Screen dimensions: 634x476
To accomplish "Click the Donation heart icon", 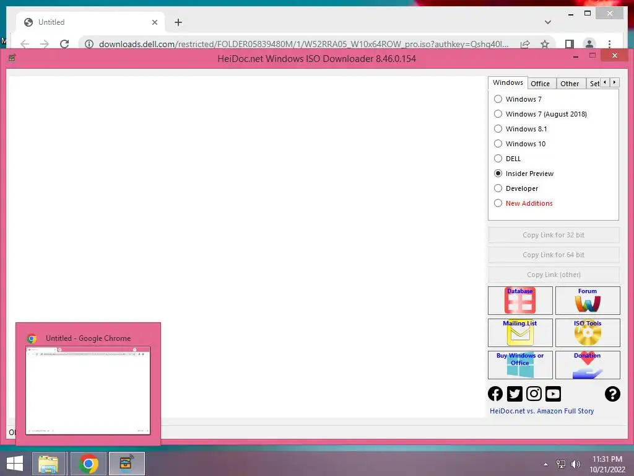I will (588, 365).
